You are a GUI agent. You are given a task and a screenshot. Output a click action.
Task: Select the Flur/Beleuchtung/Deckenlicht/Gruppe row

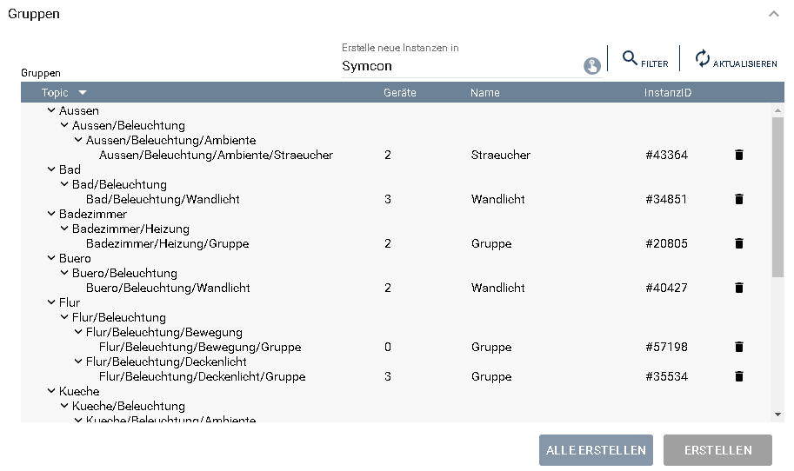(396, 376)
